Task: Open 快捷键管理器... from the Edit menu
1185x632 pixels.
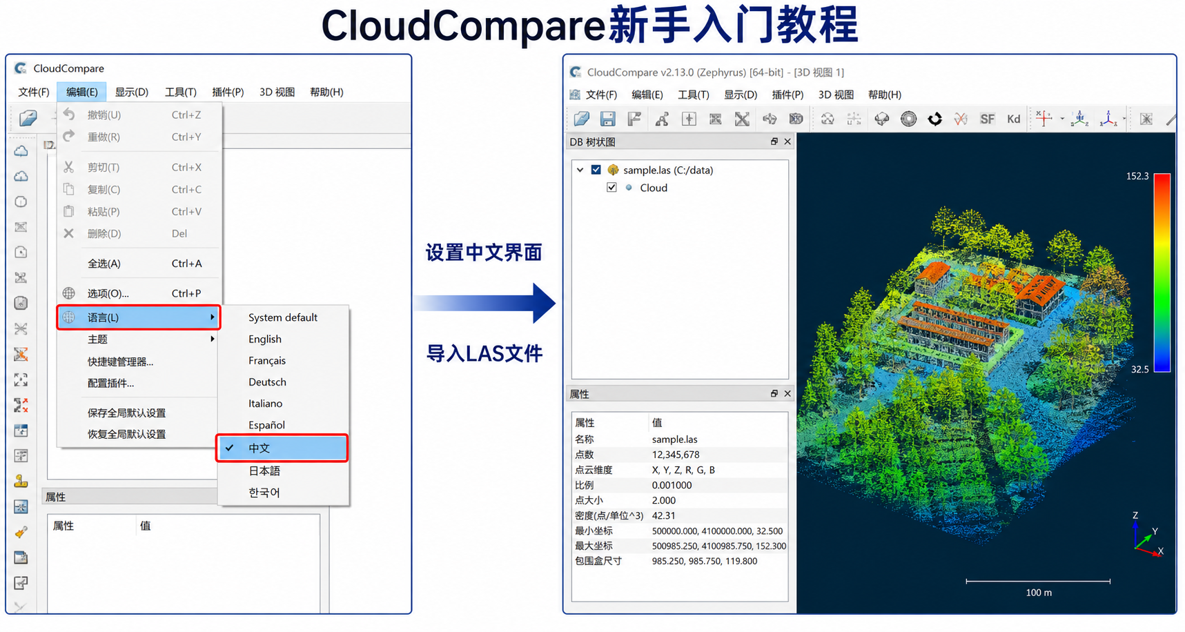Action: [120, 361]
